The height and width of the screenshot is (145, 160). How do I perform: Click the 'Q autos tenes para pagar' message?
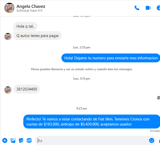pyautogui.click(x=38, y=36)
